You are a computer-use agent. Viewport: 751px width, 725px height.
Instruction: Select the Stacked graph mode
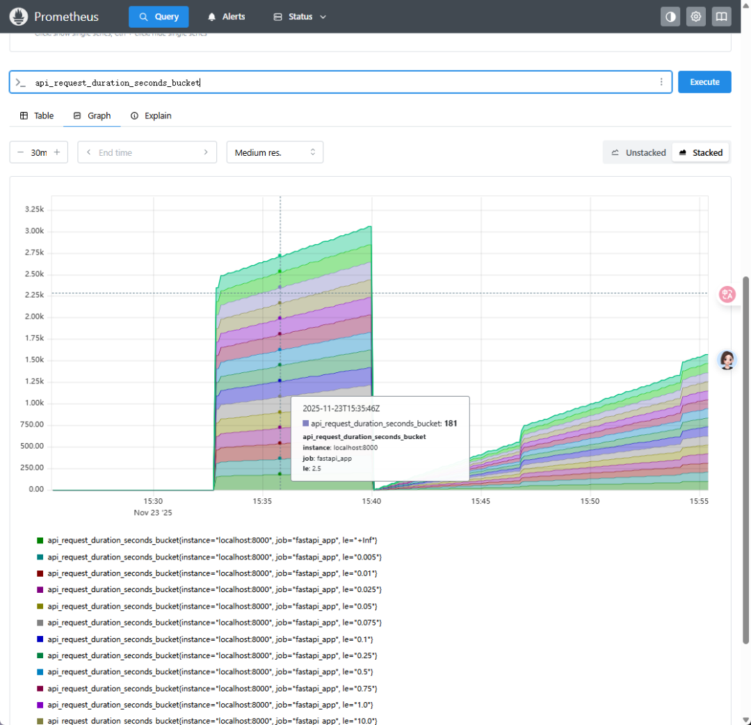pyautogui.click(x=701, y=153)
